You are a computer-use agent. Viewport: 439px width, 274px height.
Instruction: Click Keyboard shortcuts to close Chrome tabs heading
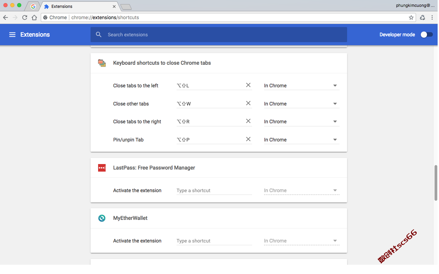tap(162, 63)
